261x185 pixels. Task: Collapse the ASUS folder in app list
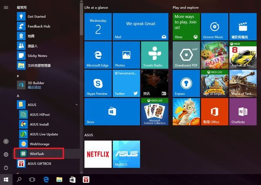tap(77, 105)
